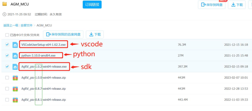Click the clock icon beside the 2021-11-25 date

pos(4,14)
